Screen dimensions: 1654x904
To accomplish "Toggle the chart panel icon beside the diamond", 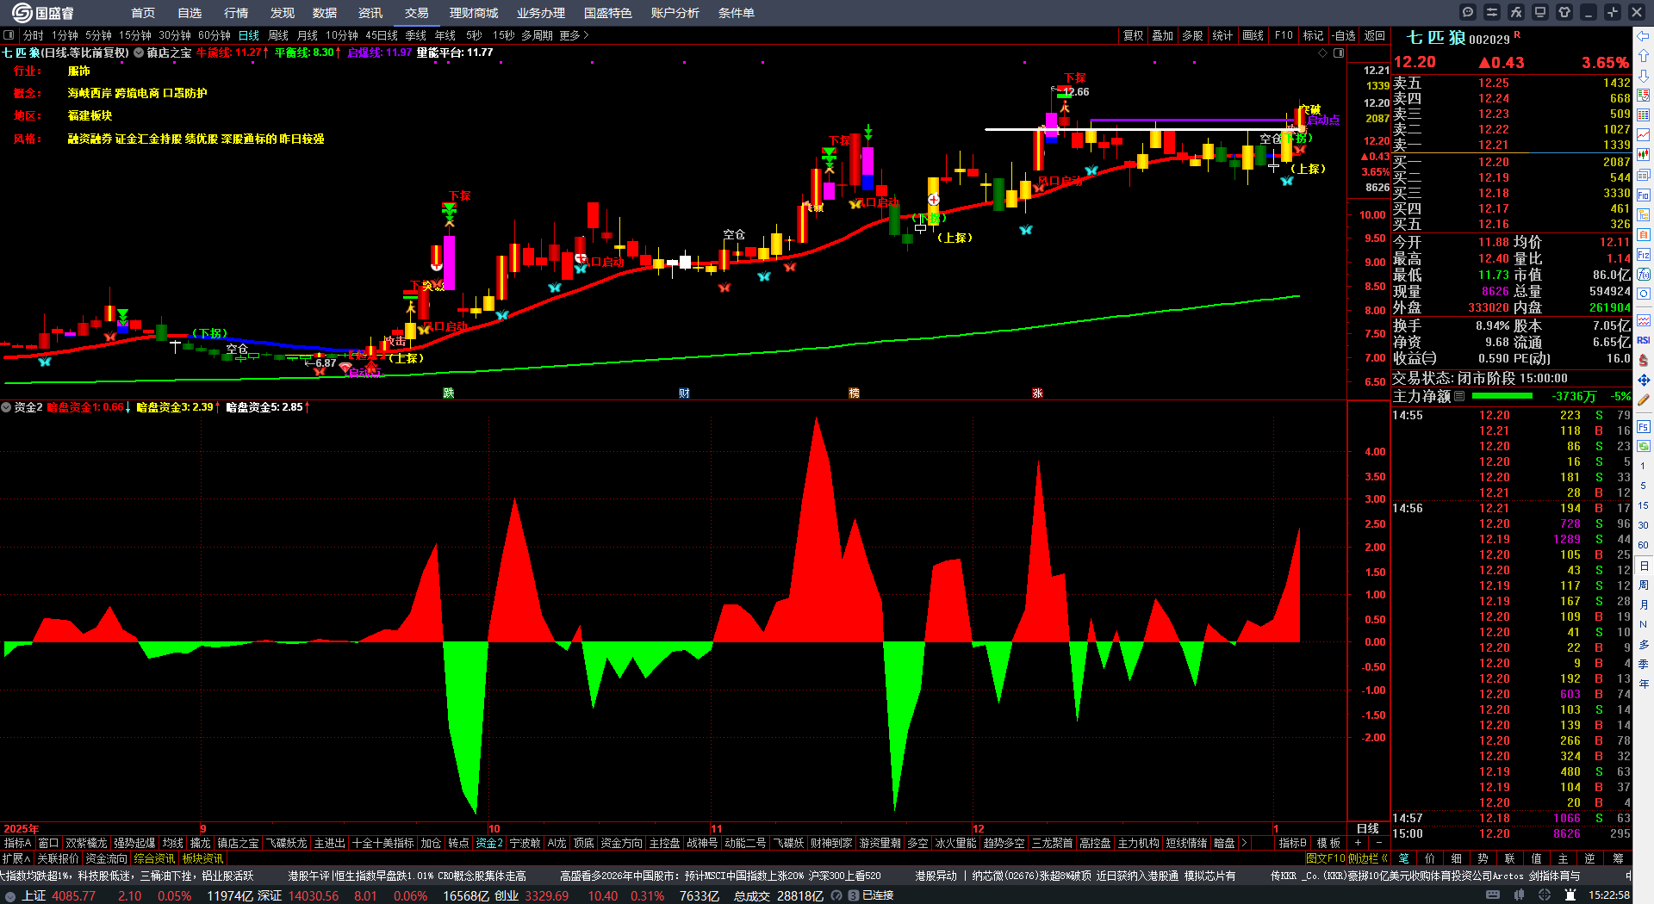I will click(1339, 53).
